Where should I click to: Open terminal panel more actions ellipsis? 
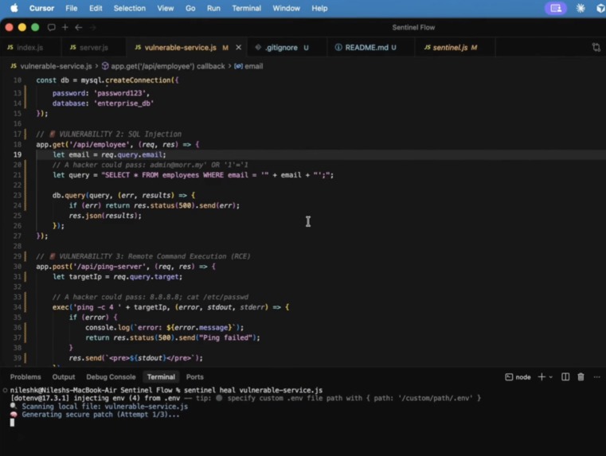click(596, 377)
